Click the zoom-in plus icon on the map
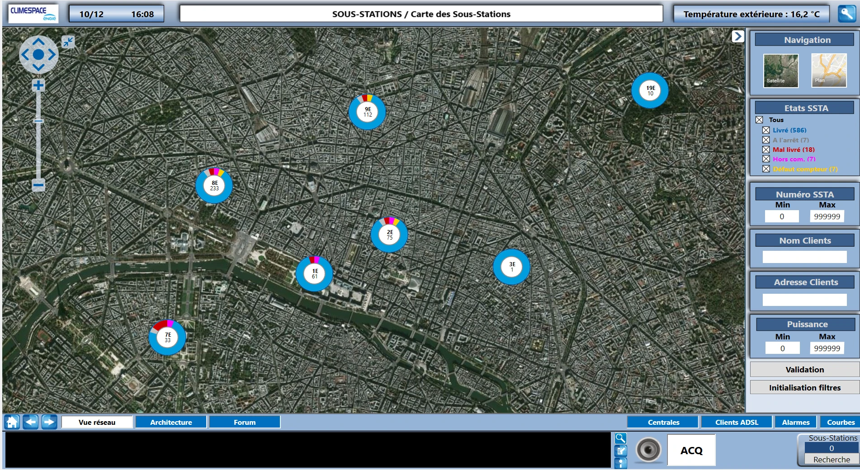This screenshot has width=860, height=470. (x=38, y=85)
